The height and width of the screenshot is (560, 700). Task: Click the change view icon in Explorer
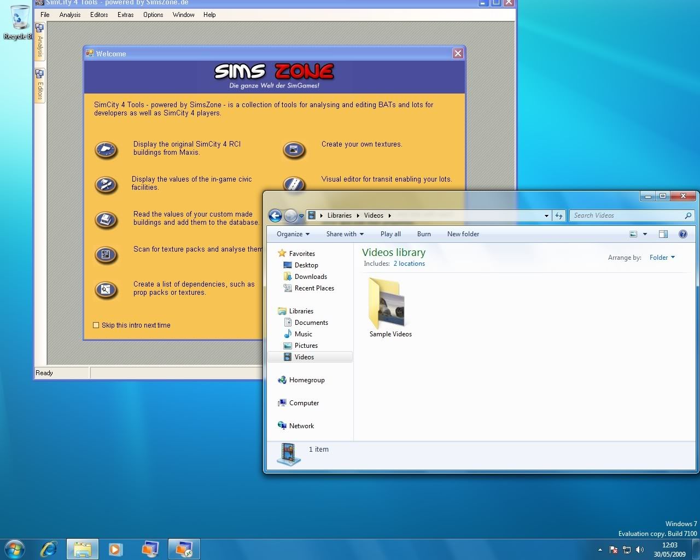click(x=633, y=234)
